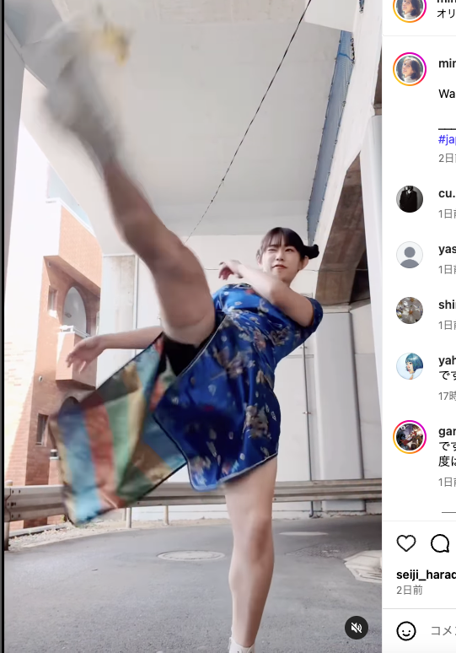Open the 'cu.' commenter username
This screenshot has height=653, width=456.
coord(447,193)
